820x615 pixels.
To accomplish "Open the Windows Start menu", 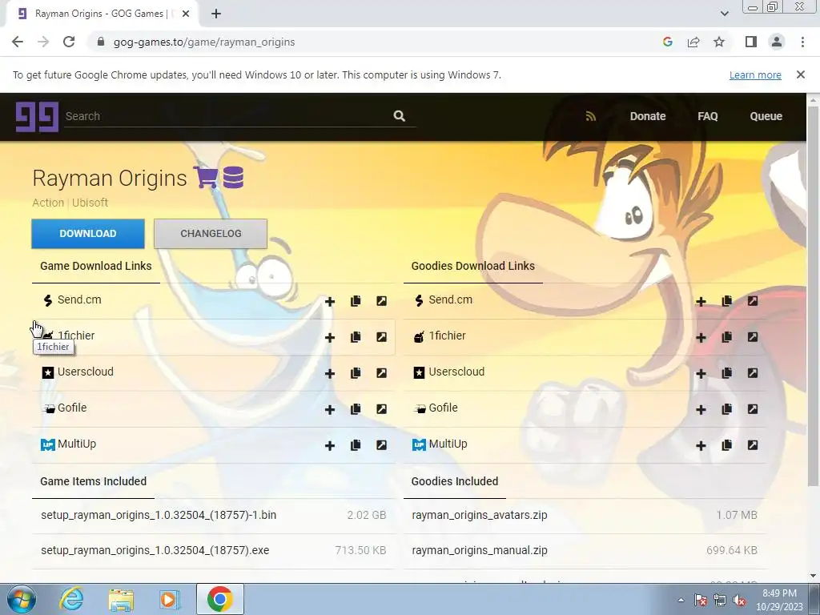I will (x=22, y=599).
